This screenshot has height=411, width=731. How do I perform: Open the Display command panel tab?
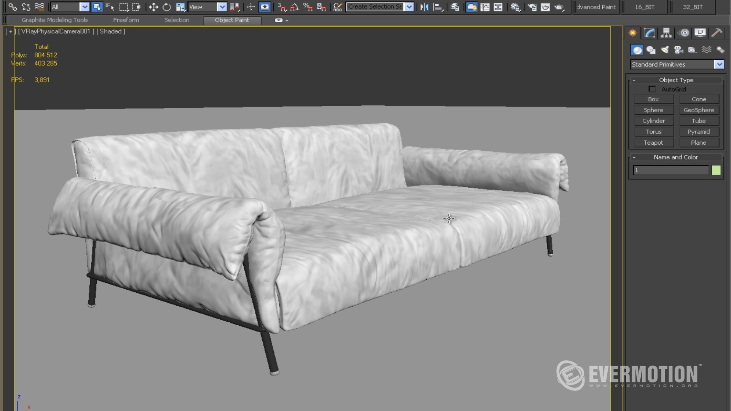pyautogui.click(x=700, y=33)
